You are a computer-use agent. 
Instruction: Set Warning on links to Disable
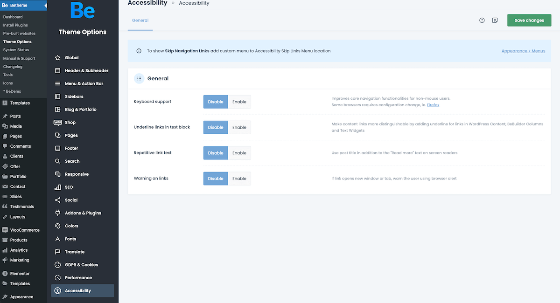[x=216, y=179]
